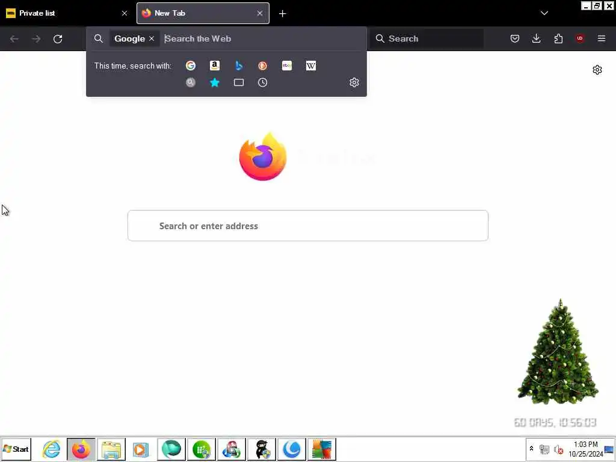Expand the list all tabs chevron

coord(544,13)
